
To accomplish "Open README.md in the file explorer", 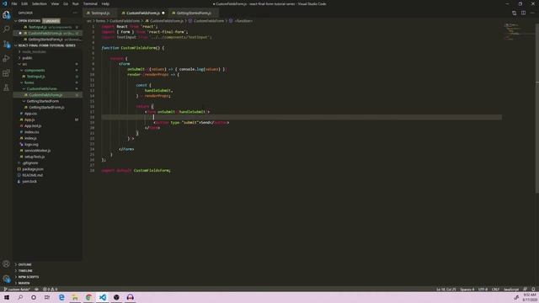I will [x=32, y=176].
